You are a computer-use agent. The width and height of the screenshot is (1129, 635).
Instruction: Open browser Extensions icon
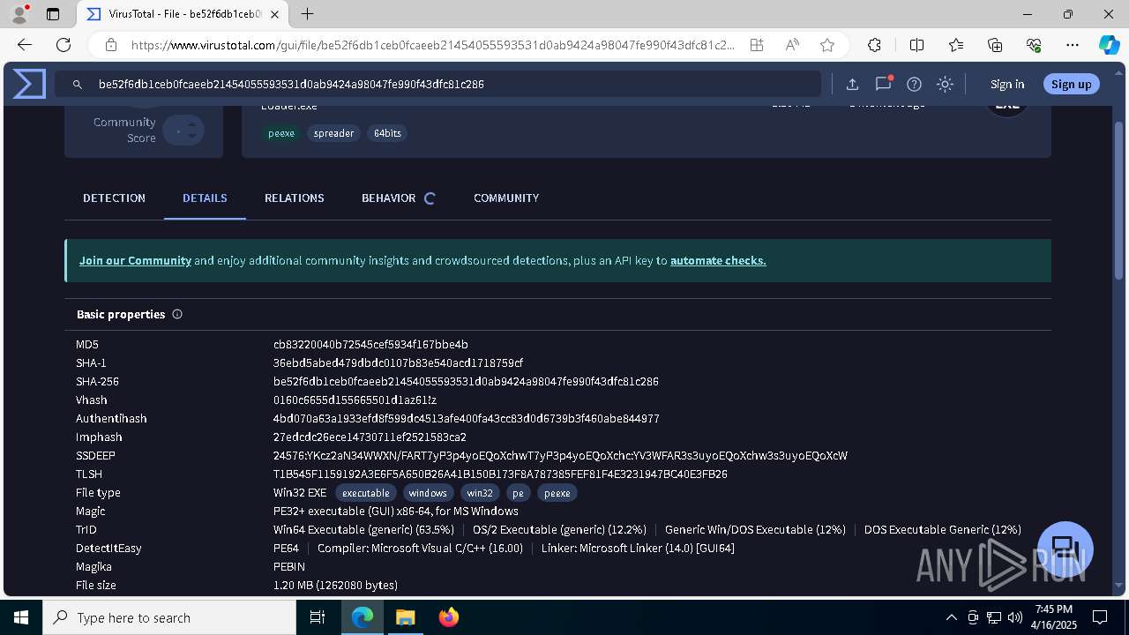(x=874, y=45)
